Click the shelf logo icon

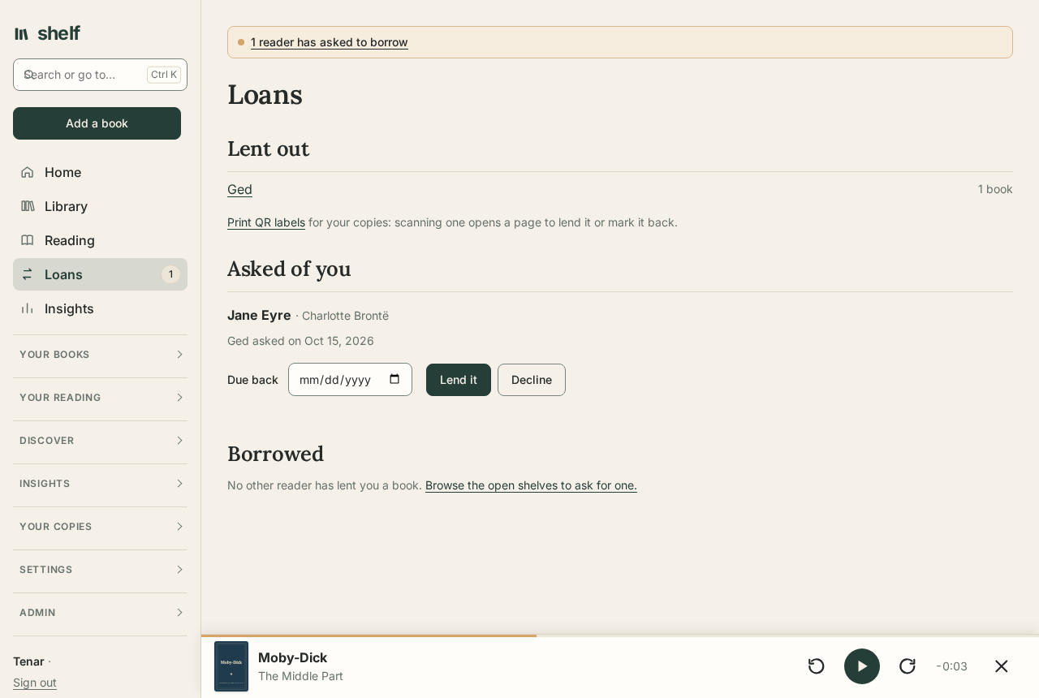22,33
